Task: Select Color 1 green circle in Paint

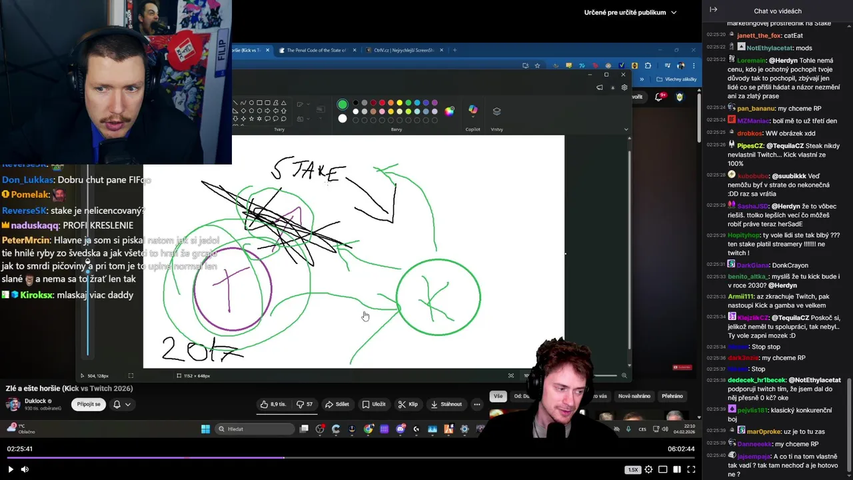Action: click(343, 104)
